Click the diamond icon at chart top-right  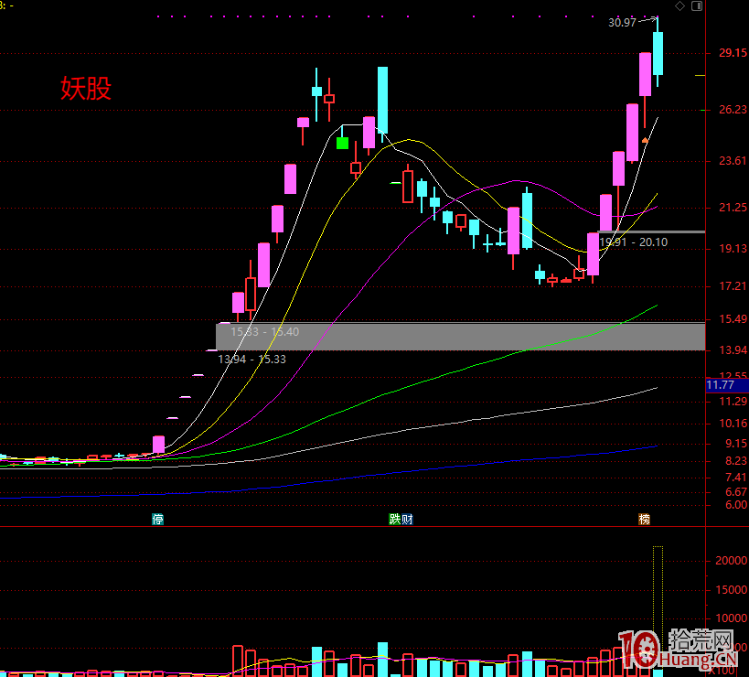click(x=679, y=6)
